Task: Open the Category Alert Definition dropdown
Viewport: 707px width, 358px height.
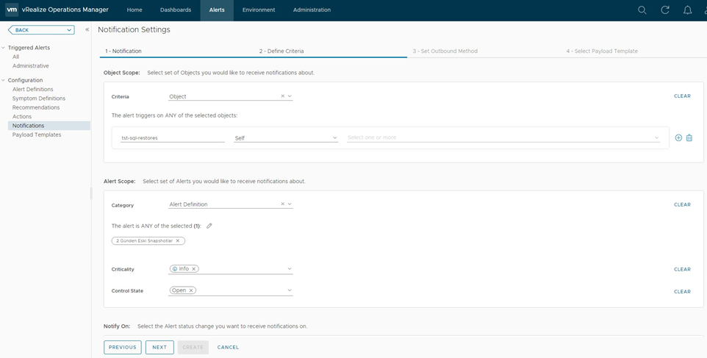Action: pyautogui.click(x=290, y=204)
